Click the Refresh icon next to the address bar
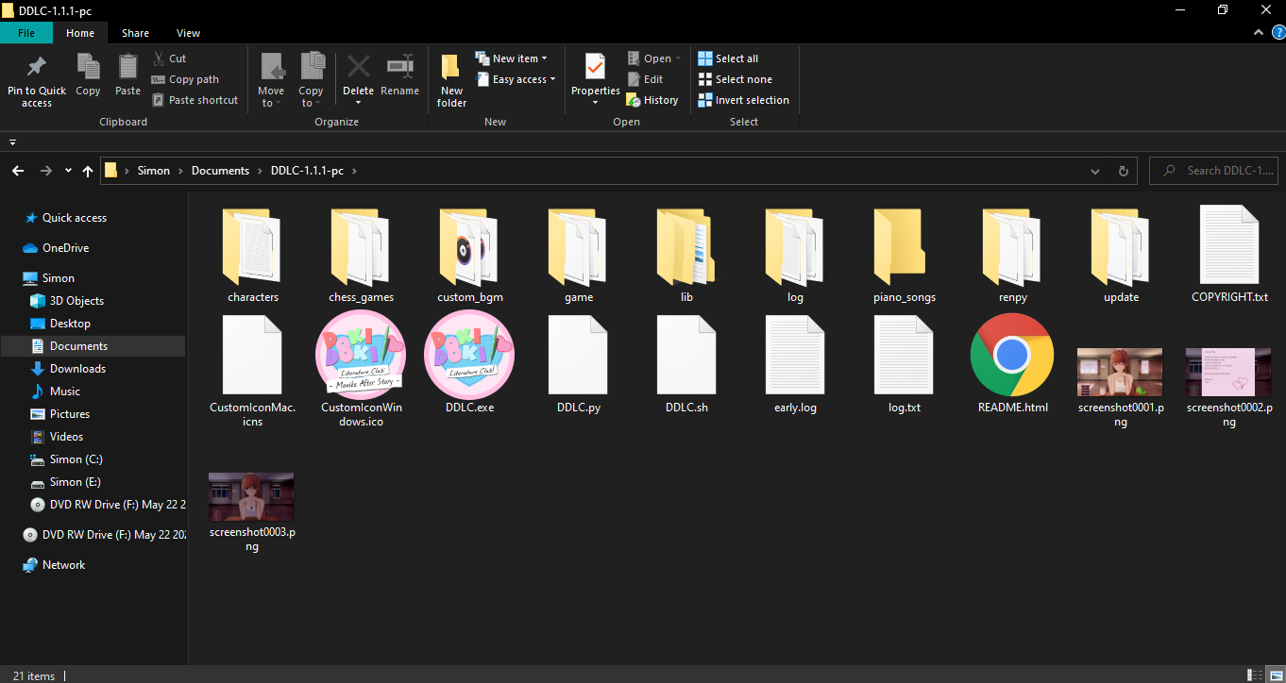Viewport: 1286px width, 683px height. coord(1123,171)
